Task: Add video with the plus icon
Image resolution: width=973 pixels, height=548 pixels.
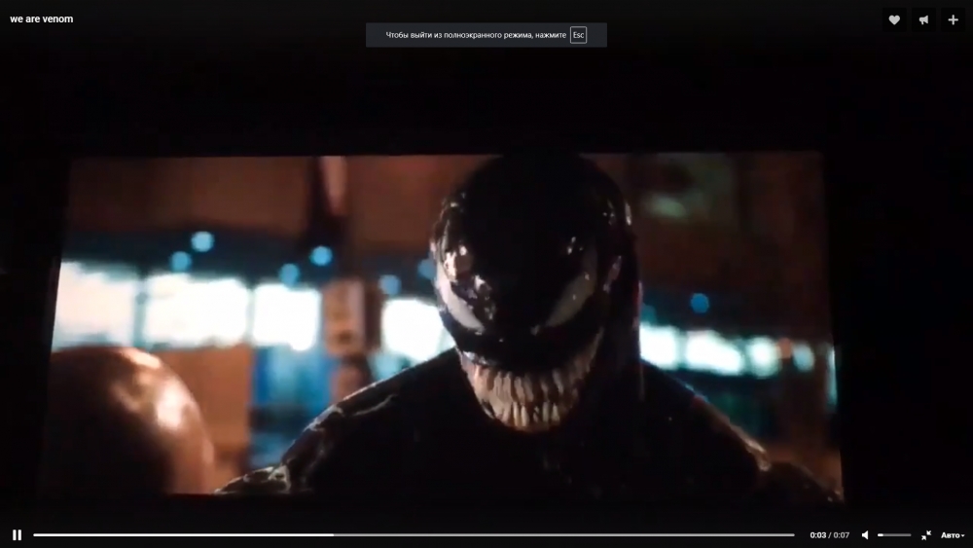Action: (x=954, y=19)
